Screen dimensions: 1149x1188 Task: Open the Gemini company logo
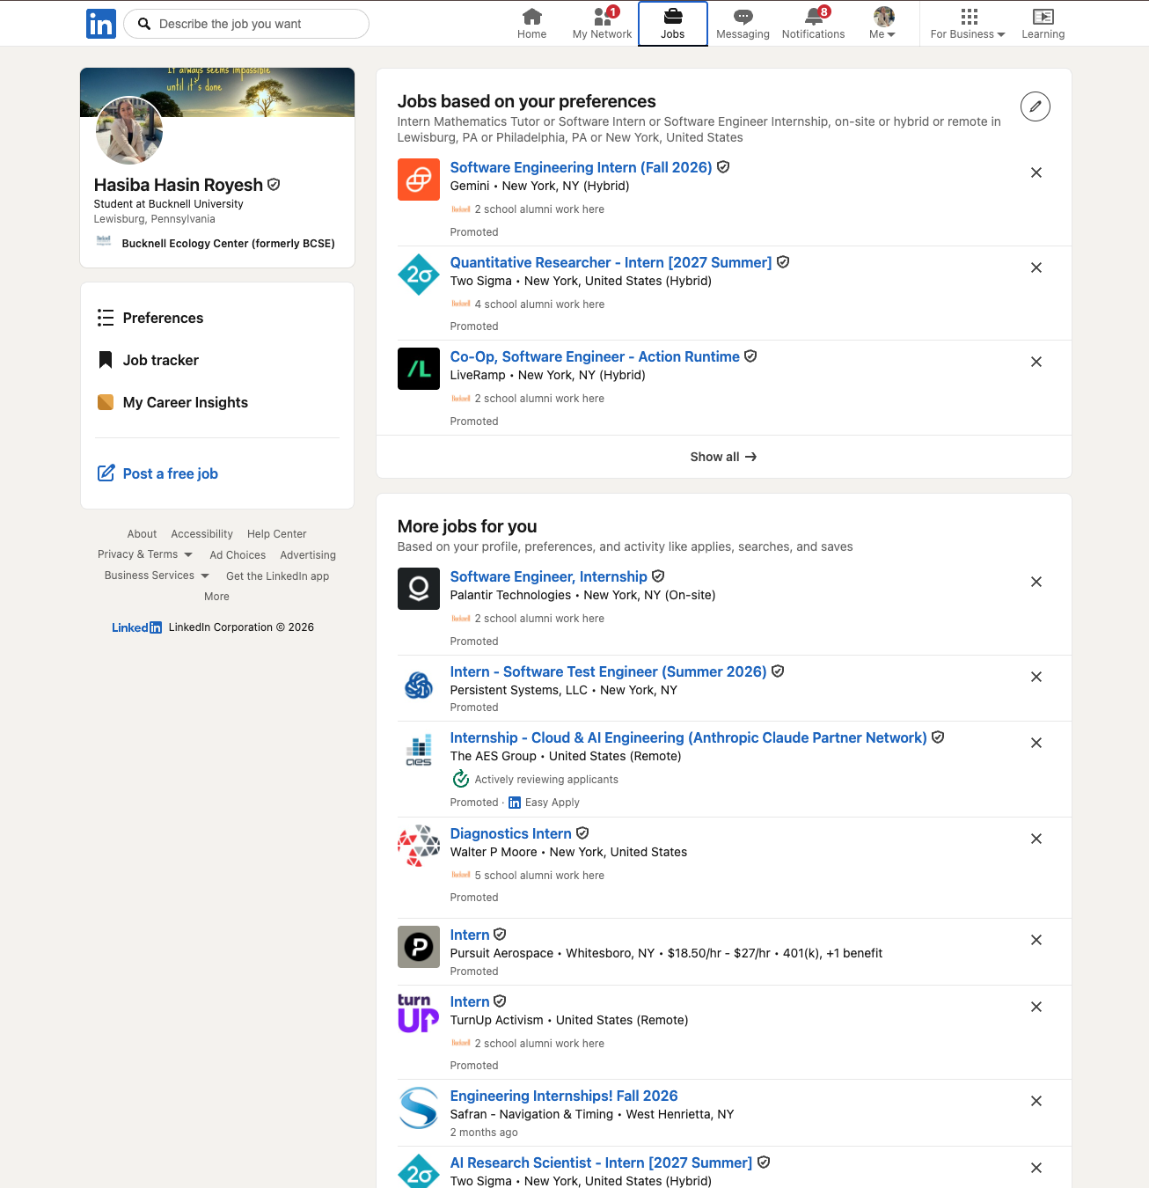point(419,180)
